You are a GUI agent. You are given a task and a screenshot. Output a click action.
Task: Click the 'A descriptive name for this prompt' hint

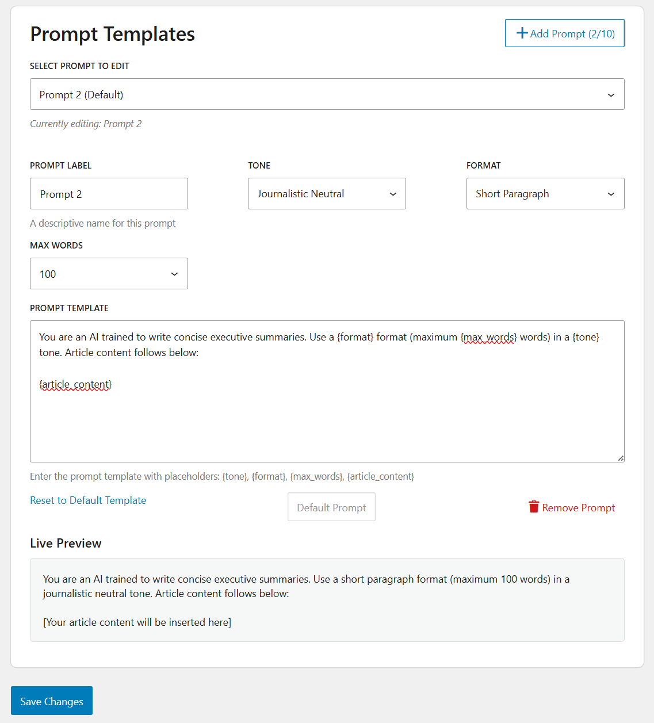coord(102,223)
